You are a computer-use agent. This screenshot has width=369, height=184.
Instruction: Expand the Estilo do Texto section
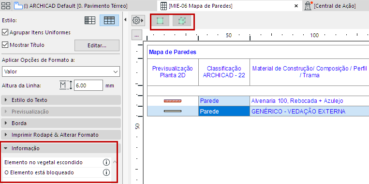61,100
